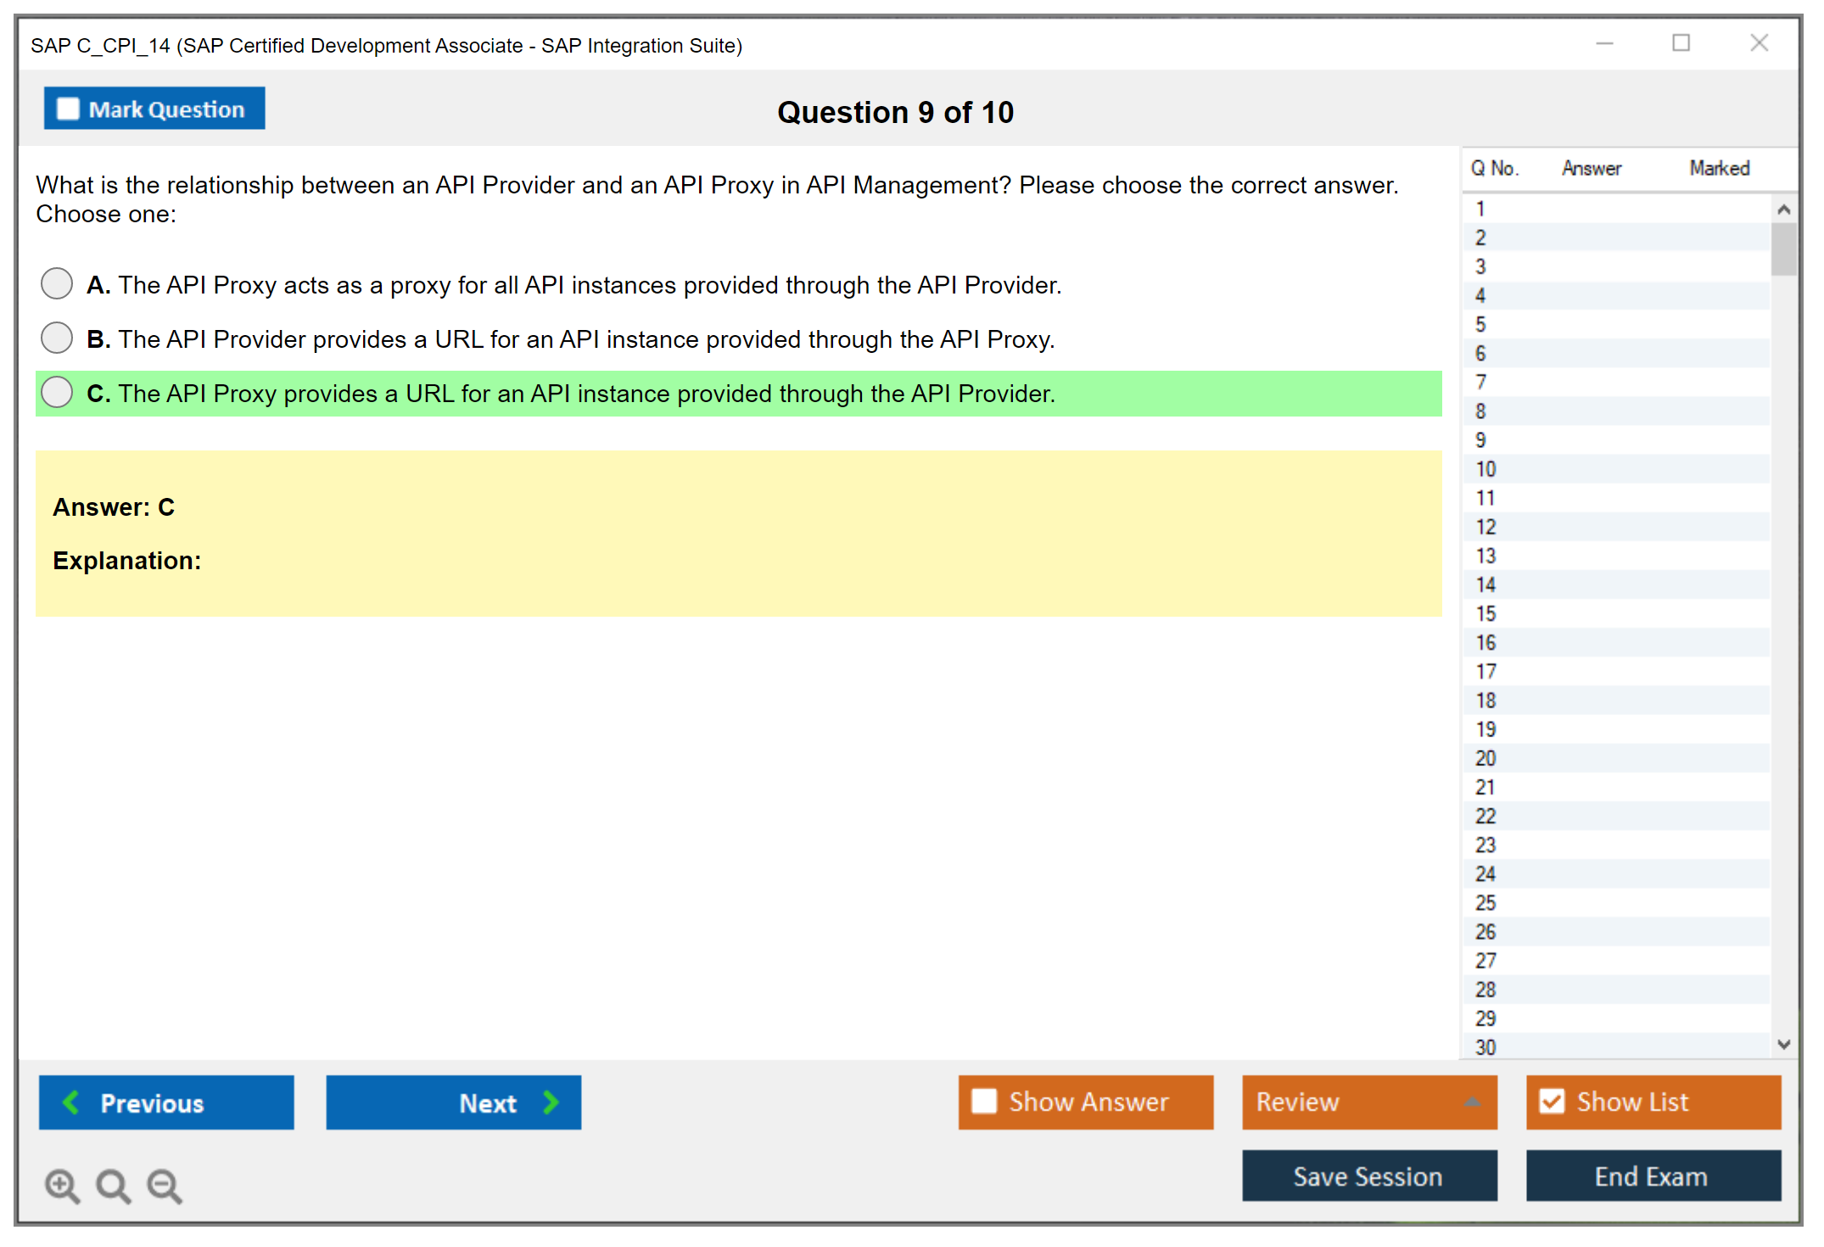Enable the Show Answer checkbox
The height and width of the screenshot is (1247, 1824).
[x=984, y=1101]
